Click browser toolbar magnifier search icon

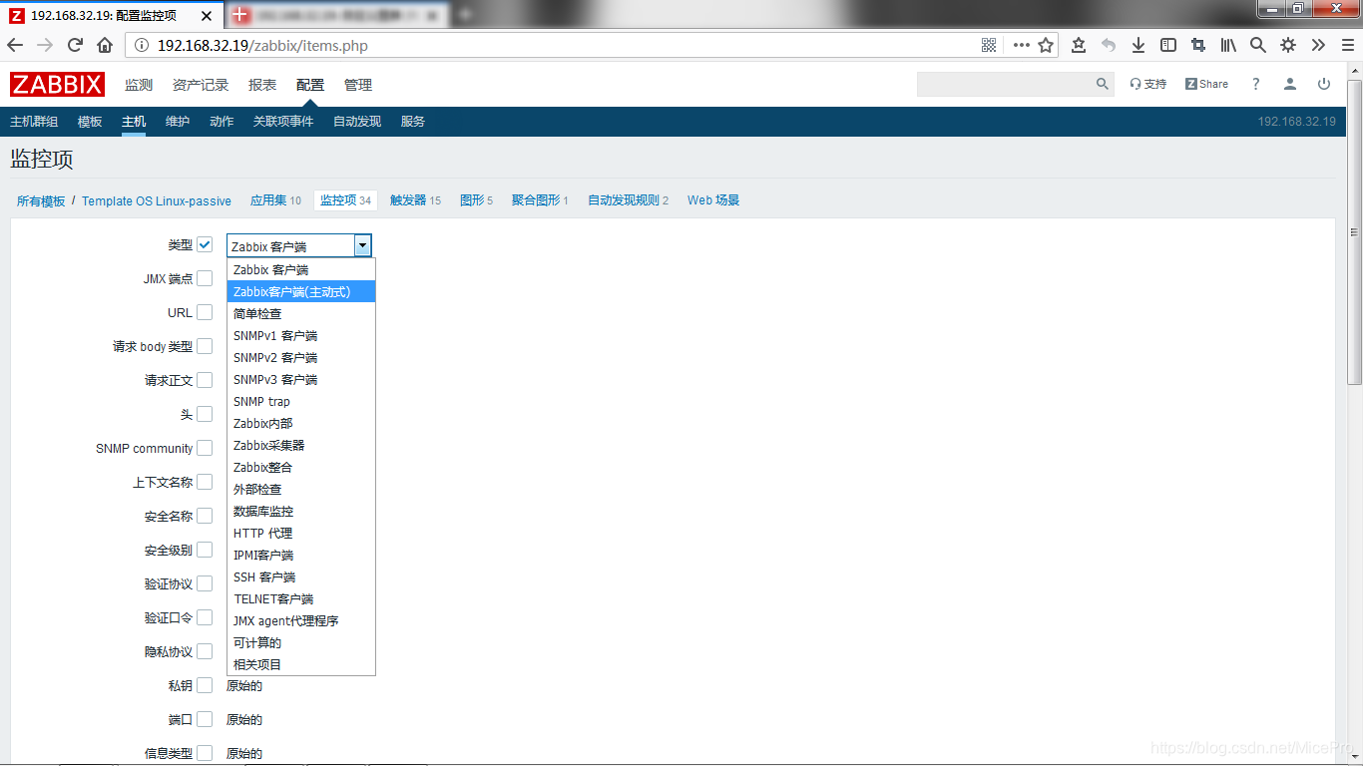point(1258,45)
